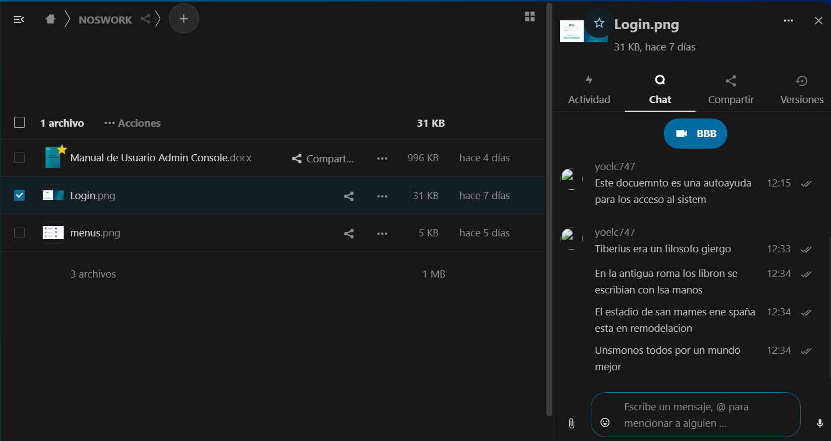This screenshot has height=441, width=831.
Task: Switch to Chat tab
Action: (660, 90)
